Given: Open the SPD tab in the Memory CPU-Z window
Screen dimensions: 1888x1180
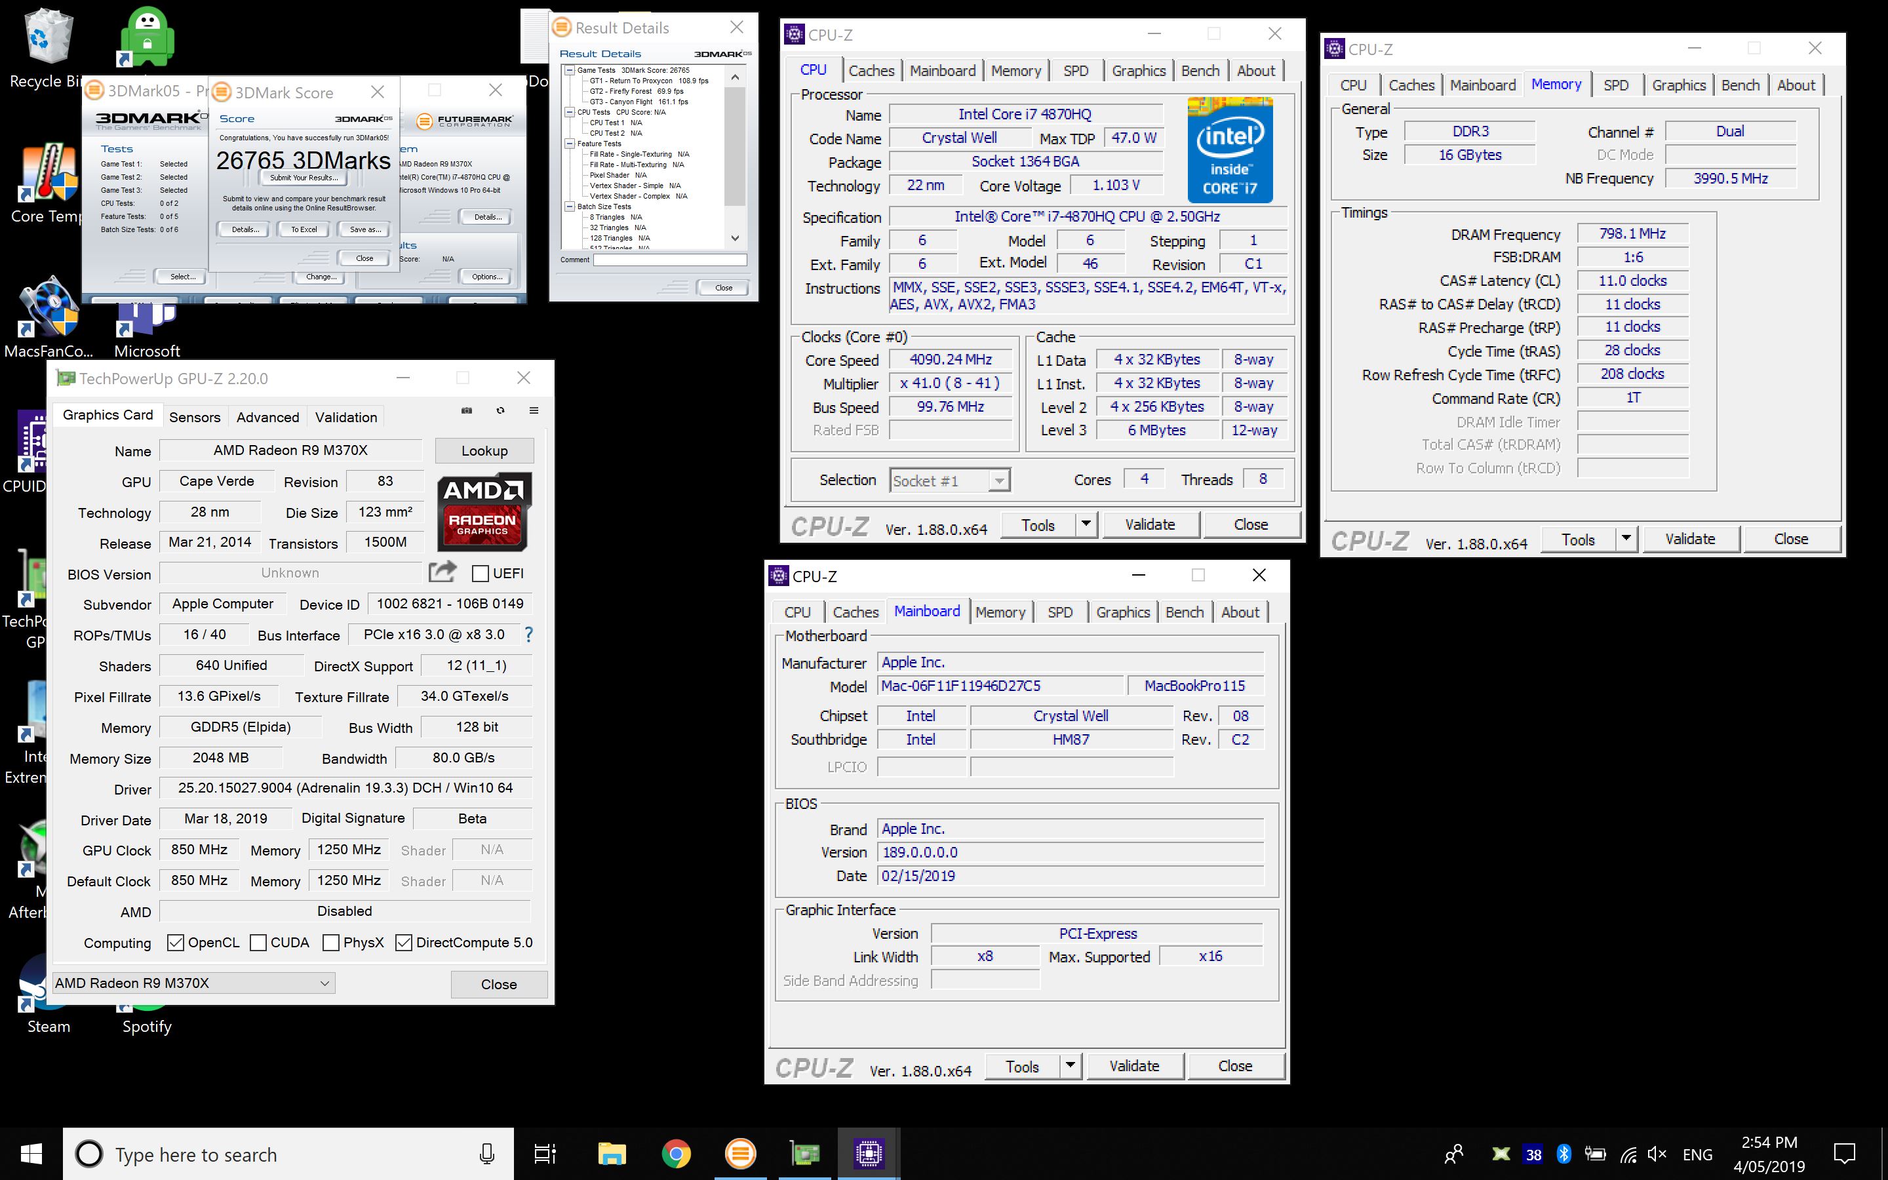Looking at the screenshot, I should pyautogui.click(x=1616, y=85).
